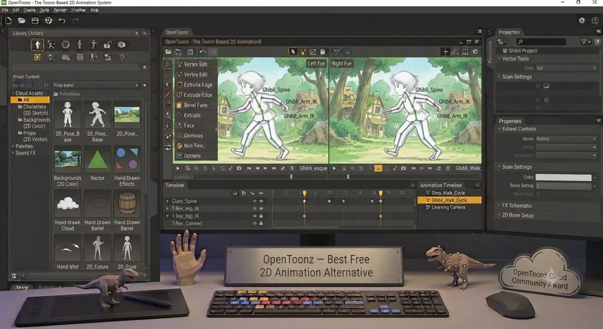The image size is (603, 329).
Task: Select the Animation Timeline tab
Action: (x=440, y=185)
